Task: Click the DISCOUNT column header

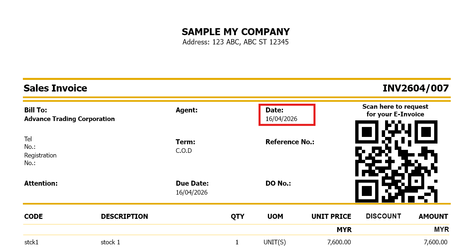Action: pyautogui.click(x=383, y=216)
